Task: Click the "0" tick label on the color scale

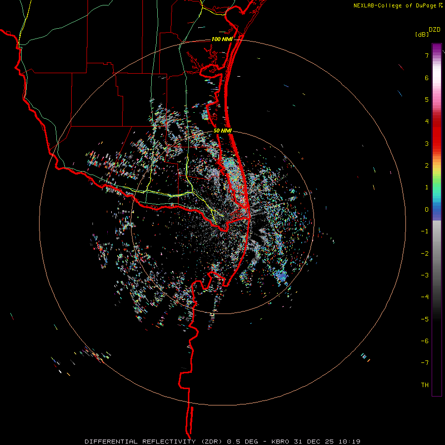Action: [x=427, y=210]
